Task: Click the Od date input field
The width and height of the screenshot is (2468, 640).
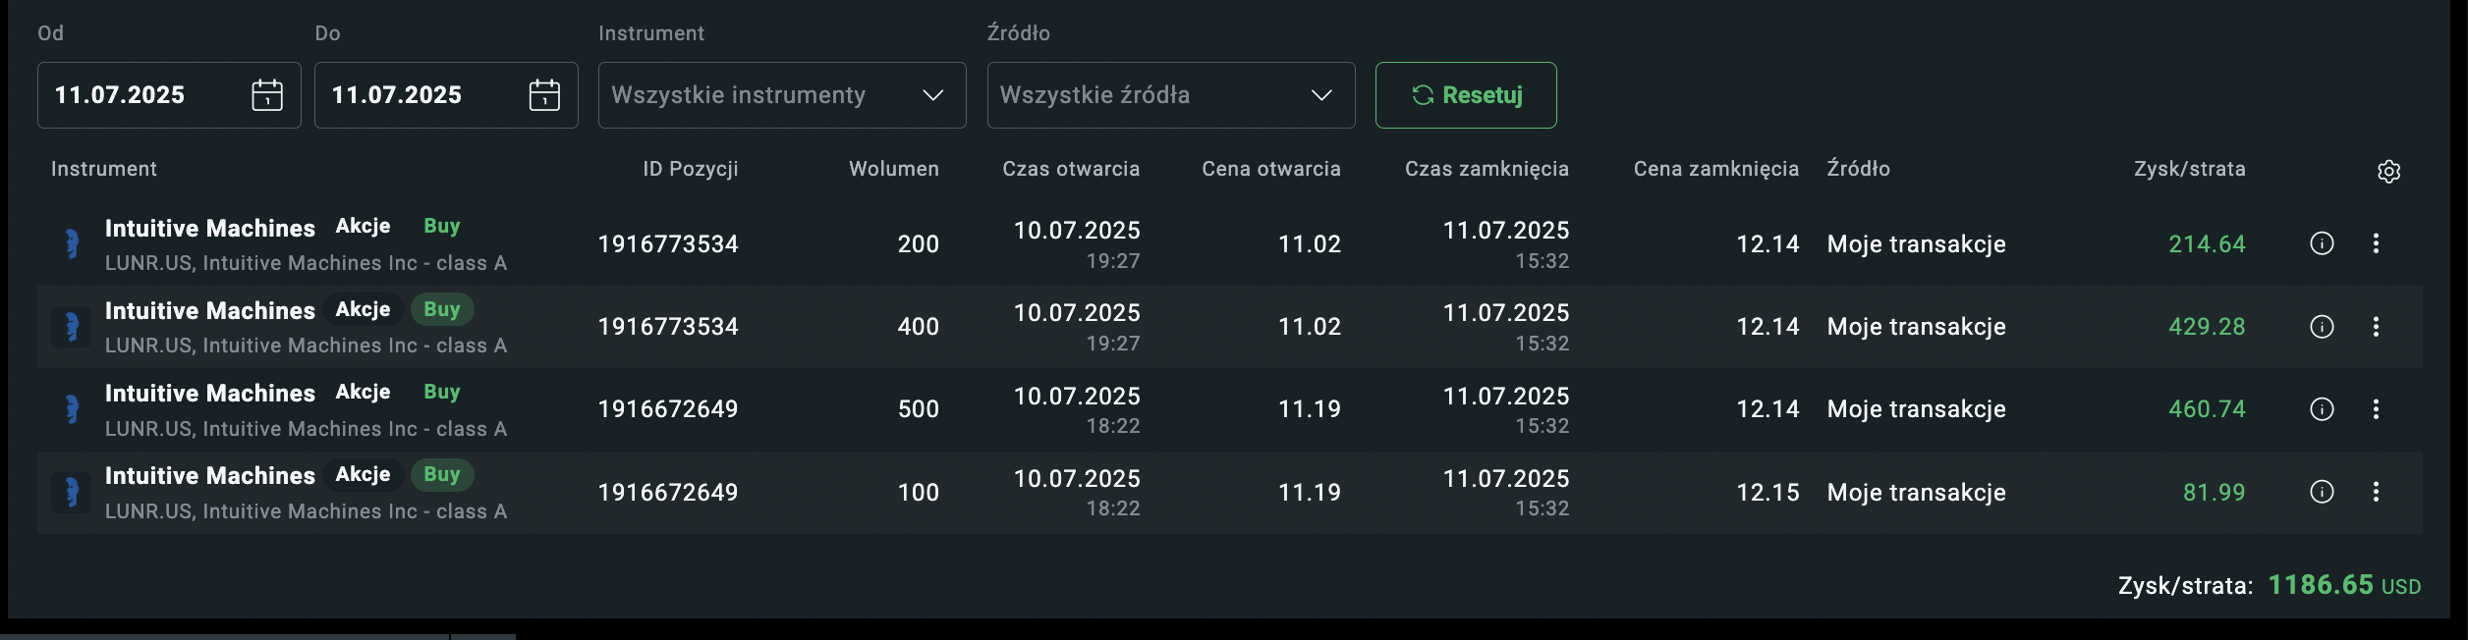Action: coord(138,95)
